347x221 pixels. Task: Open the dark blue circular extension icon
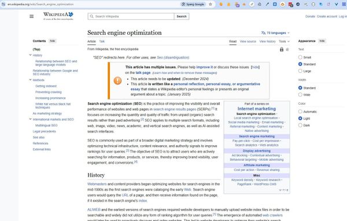[298, 4]
